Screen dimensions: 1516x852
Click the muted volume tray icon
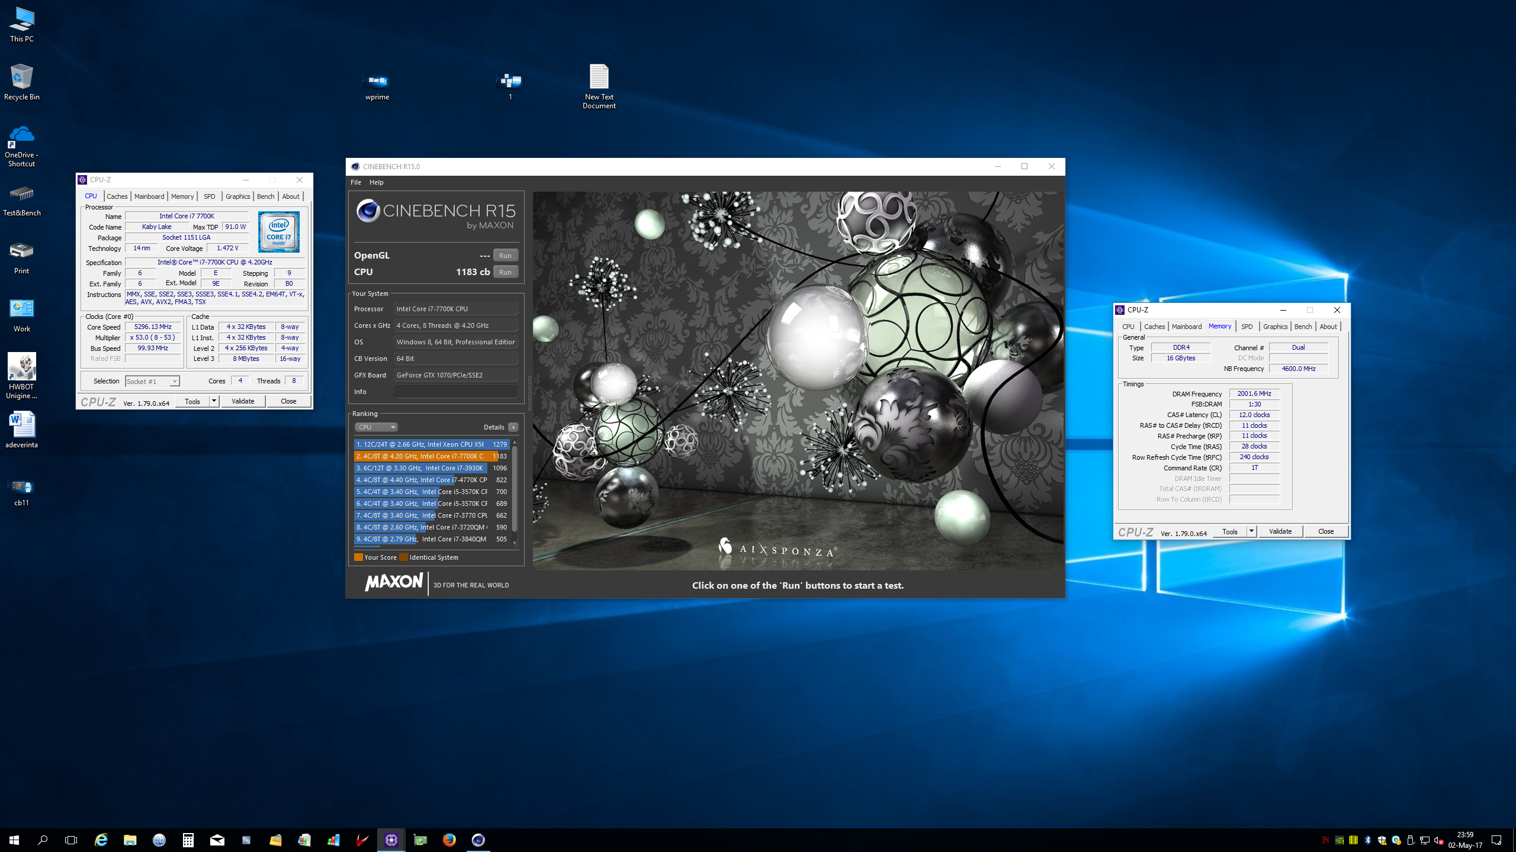(1439, 840)
